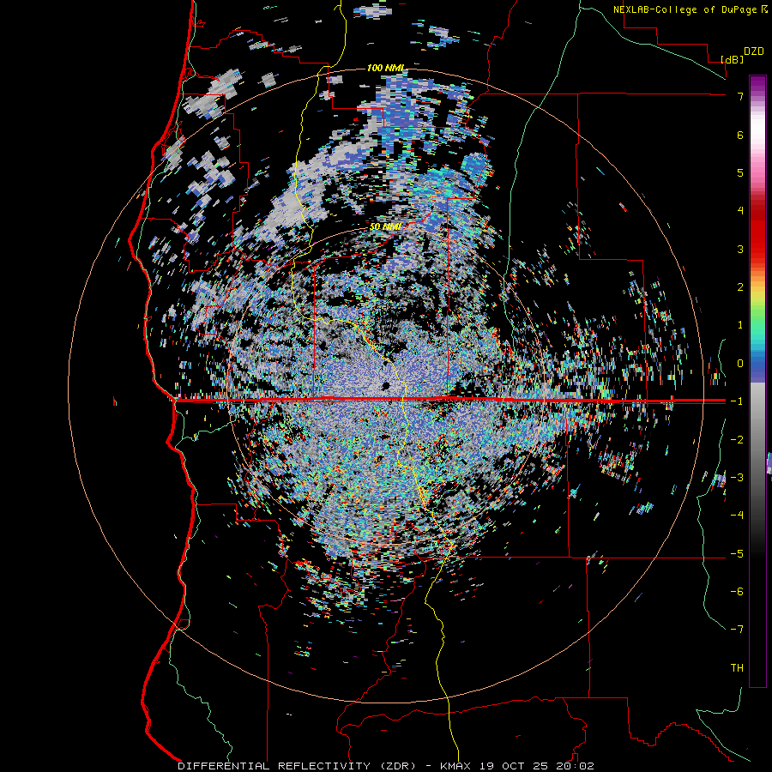The width and height of the screenshot is (772, 772).
Task: Click the black radar site dot
Action: click(x=385, y=385)
